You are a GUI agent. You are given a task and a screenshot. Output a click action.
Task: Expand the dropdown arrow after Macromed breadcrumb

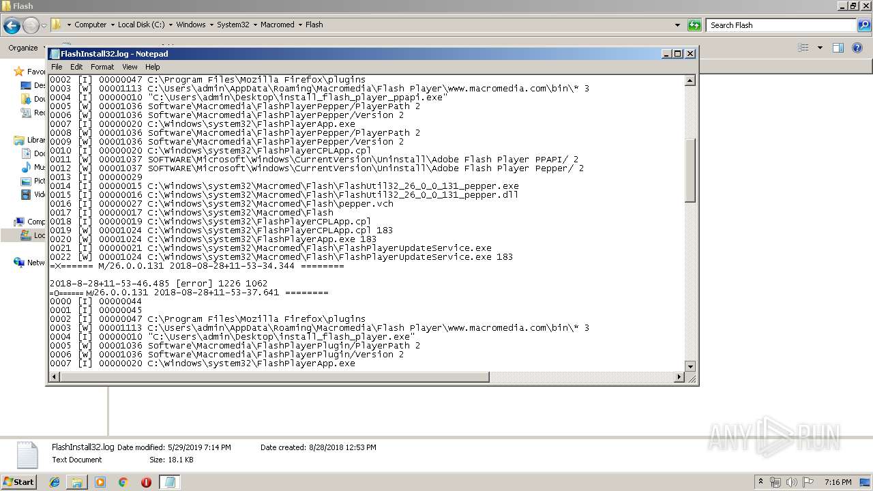(300, 25)
